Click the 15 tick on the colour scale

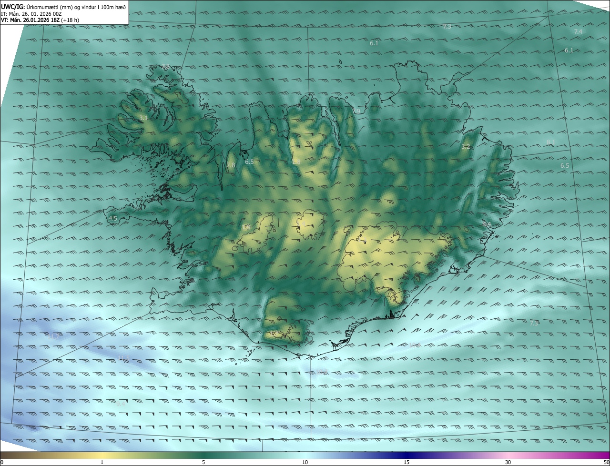pyautogui.click(x=407, y=462)
